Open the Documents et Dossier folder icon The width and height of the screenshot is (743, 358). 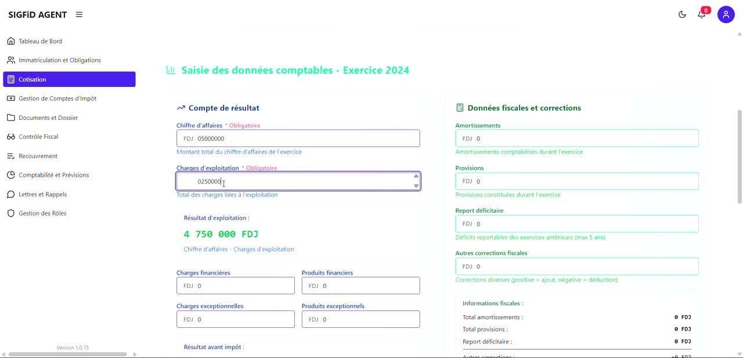click(10, 118)
